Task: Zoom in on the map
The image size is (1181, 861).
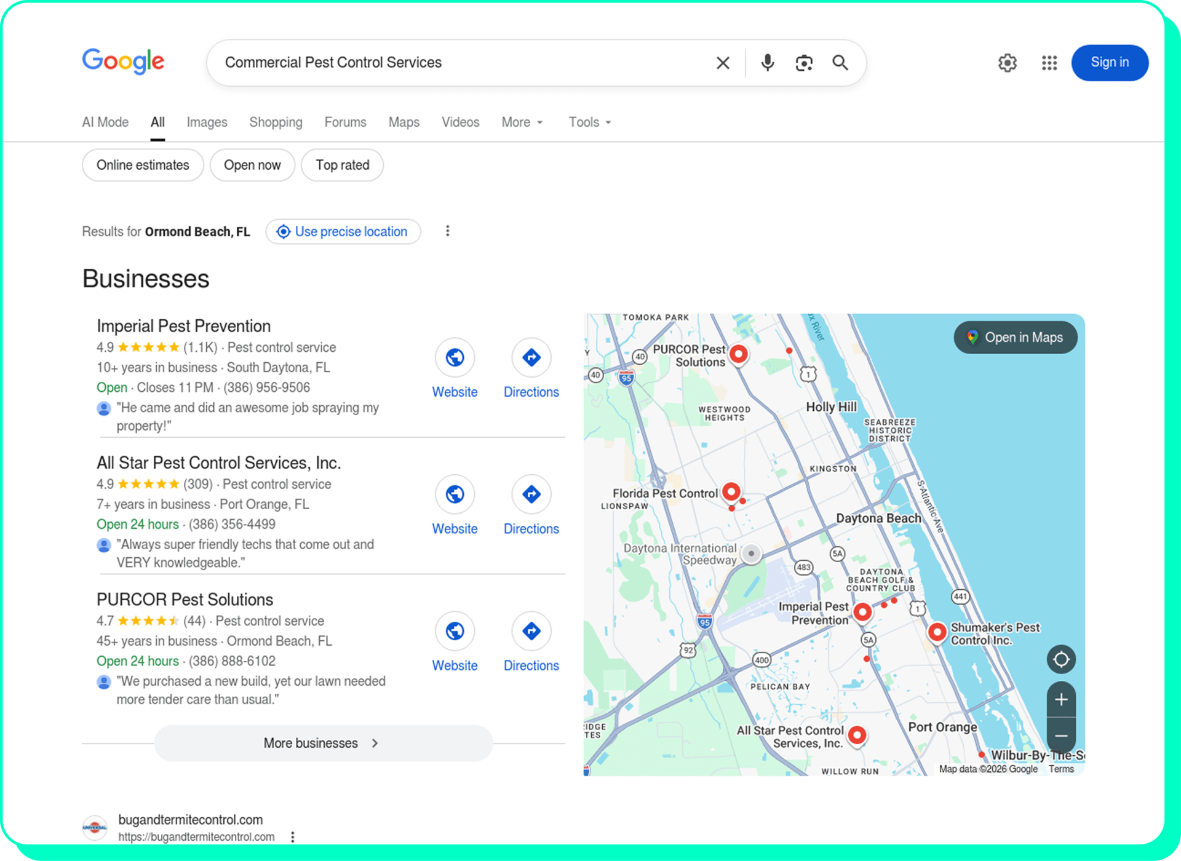Action: tap(1061, 699)
